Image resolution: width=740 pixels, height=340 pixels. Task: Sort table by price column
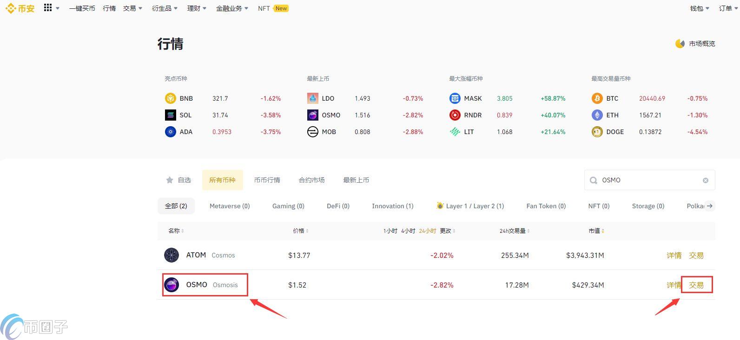[301, 231]
